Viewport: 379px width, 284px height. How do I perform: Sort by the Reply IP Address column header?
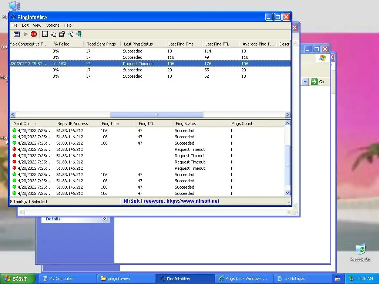coord(76,124)
